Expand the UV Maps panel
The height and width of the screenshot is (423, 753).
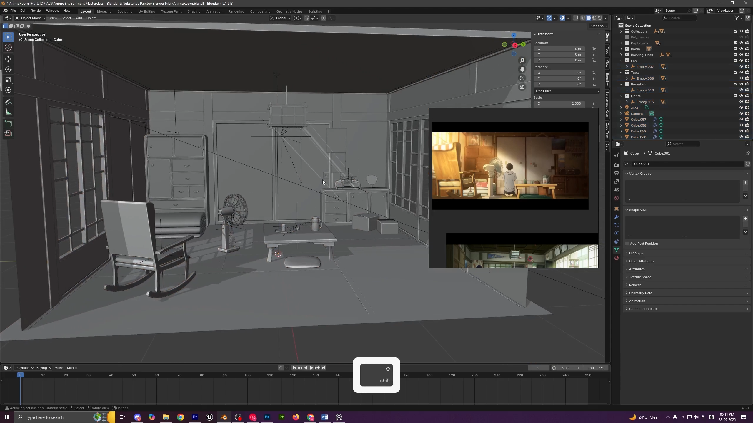pos(636,253)
